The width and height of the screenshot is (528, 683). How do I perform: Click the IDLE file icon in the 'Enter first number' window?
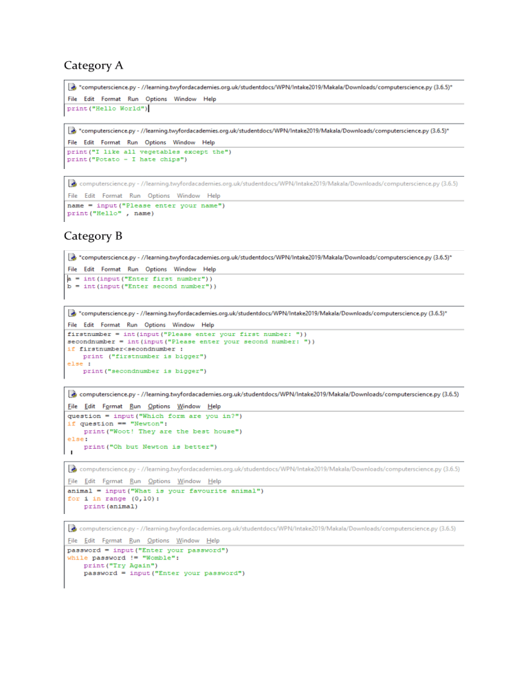[x=72, y=258]
